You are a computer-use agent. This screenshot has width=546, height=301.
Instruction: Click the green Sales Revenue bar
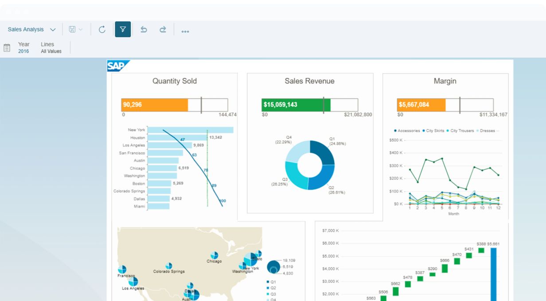click(x=292, y=105)
